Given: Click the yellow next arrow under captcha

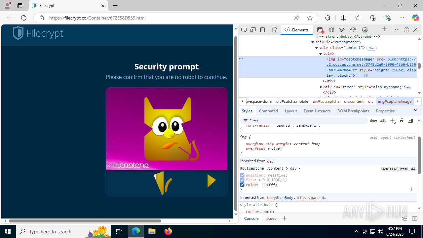Looking at the screenshot, I should pos(211,181).
